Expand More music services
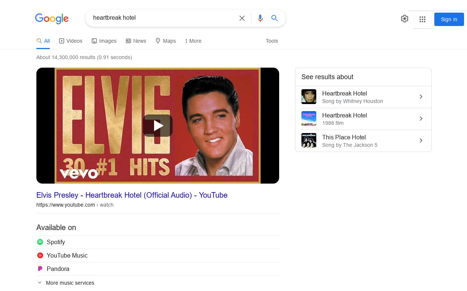 pyautogui.click(x=70, y=283)
